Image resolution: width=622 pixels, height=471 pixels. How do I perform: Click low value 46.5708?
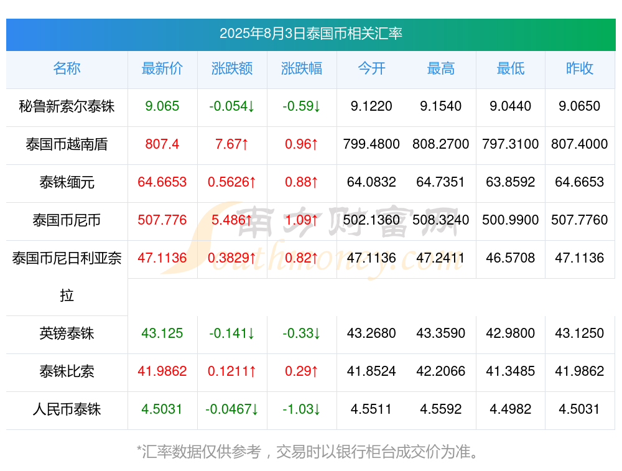(511, 258)
